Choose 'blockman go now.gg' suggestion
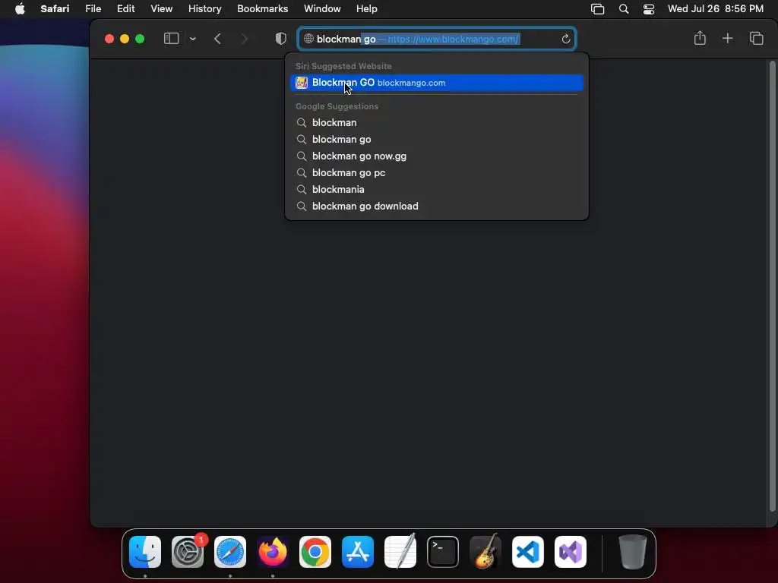 pos(437,156)
